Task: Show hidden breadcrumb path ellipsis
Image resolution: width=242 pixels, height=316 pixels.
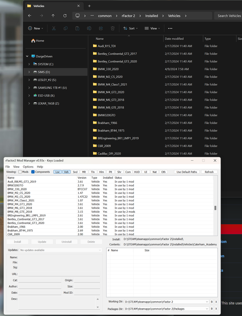Action: tap(92, 16)
